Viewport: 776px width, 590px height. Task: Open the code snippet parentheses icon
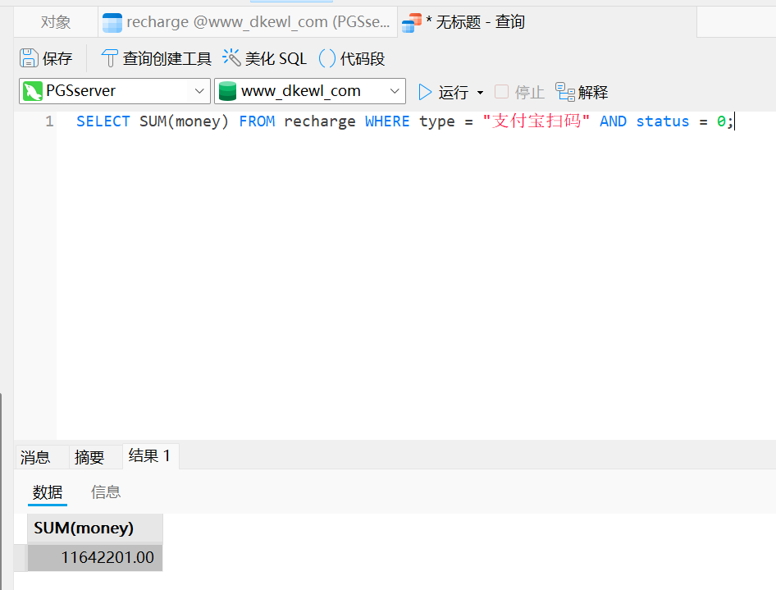327,58
